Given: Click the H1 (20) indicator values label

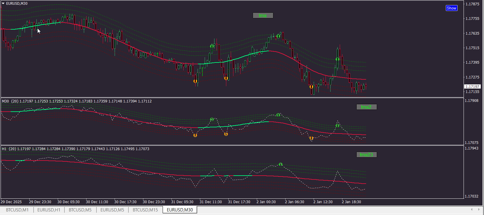Looking at the screenshot, I should 76,149.
